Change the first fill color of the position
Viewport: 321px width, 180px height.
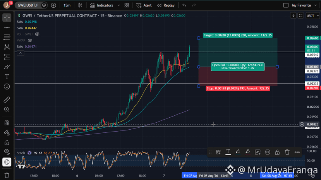tap(238, 152)
